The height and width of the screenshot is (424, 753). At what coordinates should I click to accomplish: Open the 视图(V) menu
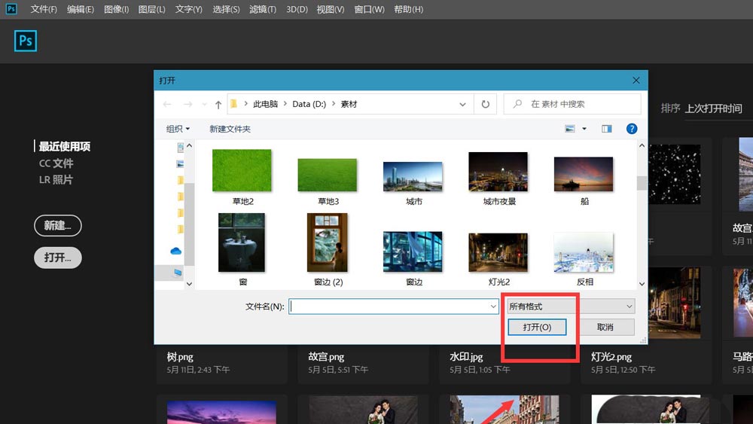coord(331,9)
